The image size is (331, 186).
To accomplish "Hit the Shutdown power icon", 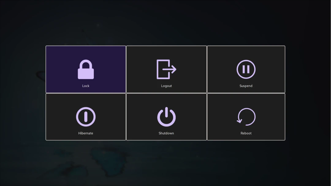I will pos(166,117).
